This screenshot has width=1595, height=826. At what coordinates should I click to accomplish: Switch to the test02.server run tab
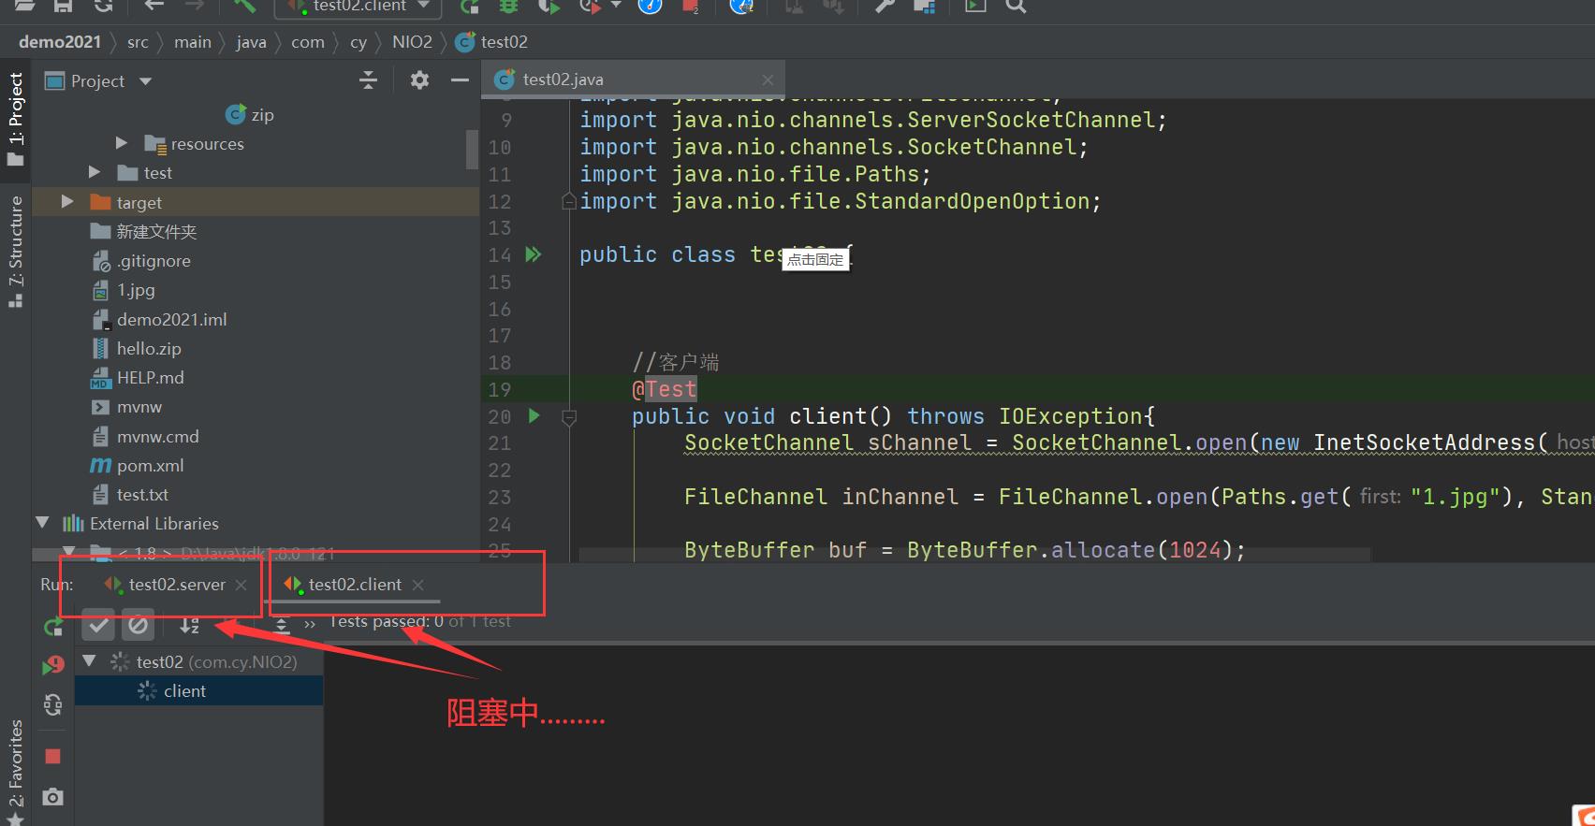click(165, 585)
